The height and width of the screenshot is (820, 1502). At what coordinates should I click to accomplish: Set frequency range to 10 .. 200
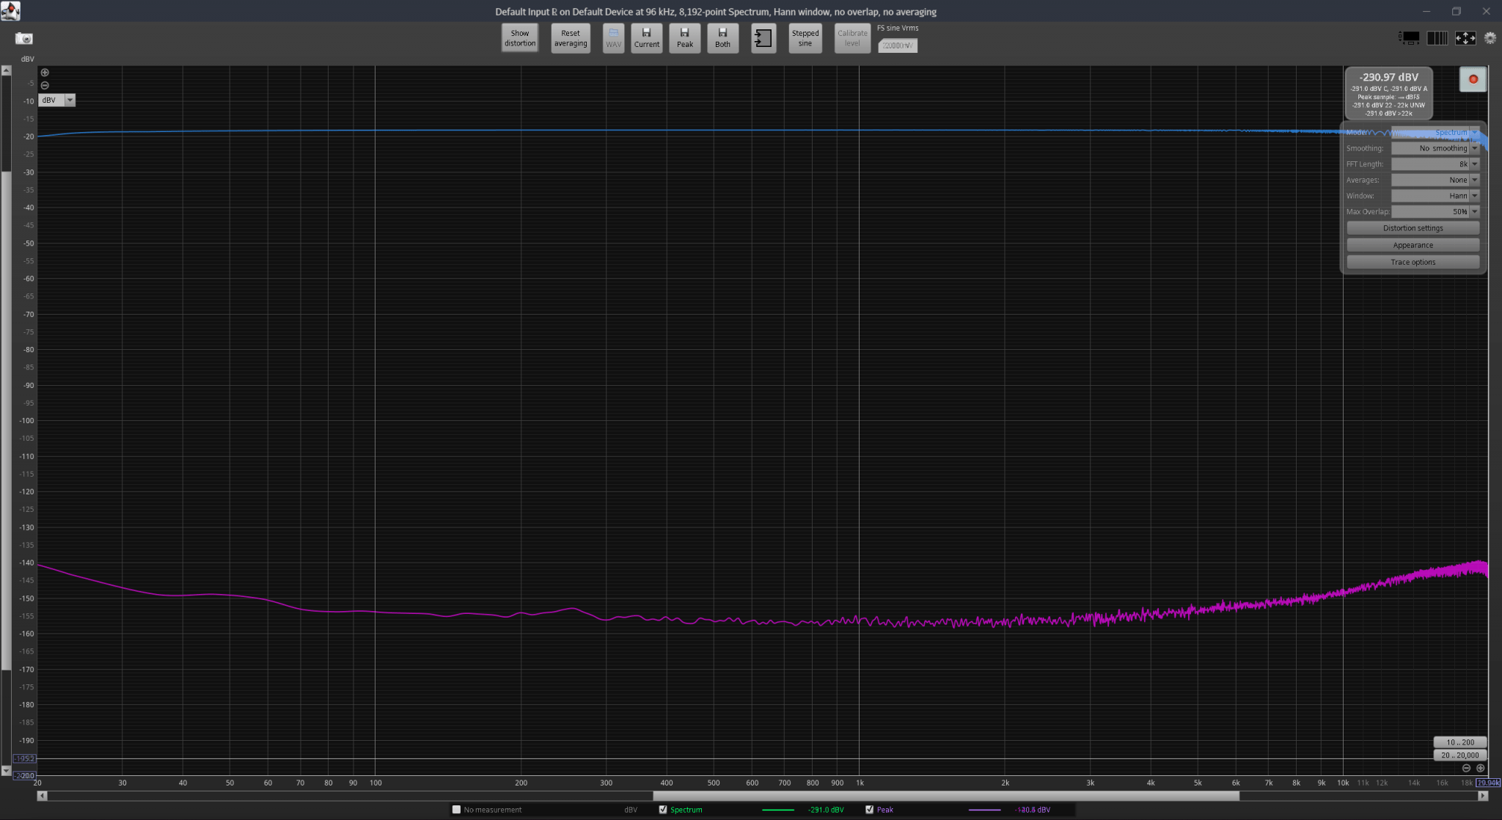coord(1460,742)
